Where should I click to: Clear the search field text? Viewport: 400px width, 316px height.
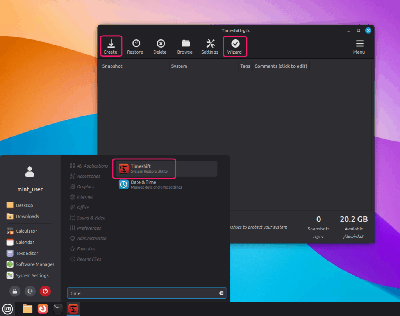pos(221,293)
